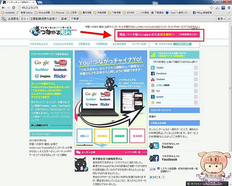Click the Facebook like thumbs-up button

(153, 169)
